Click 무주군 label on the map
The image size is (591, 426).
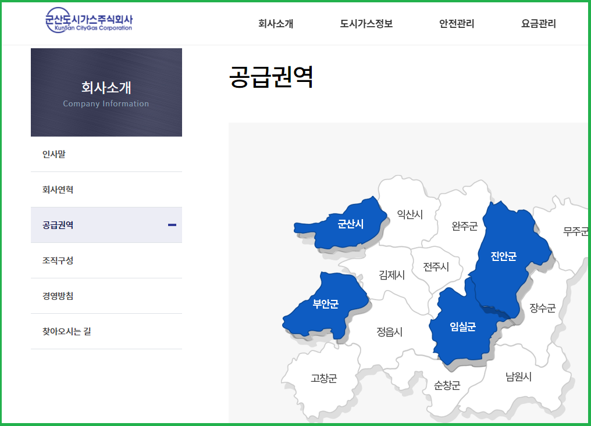pos(575,231)
